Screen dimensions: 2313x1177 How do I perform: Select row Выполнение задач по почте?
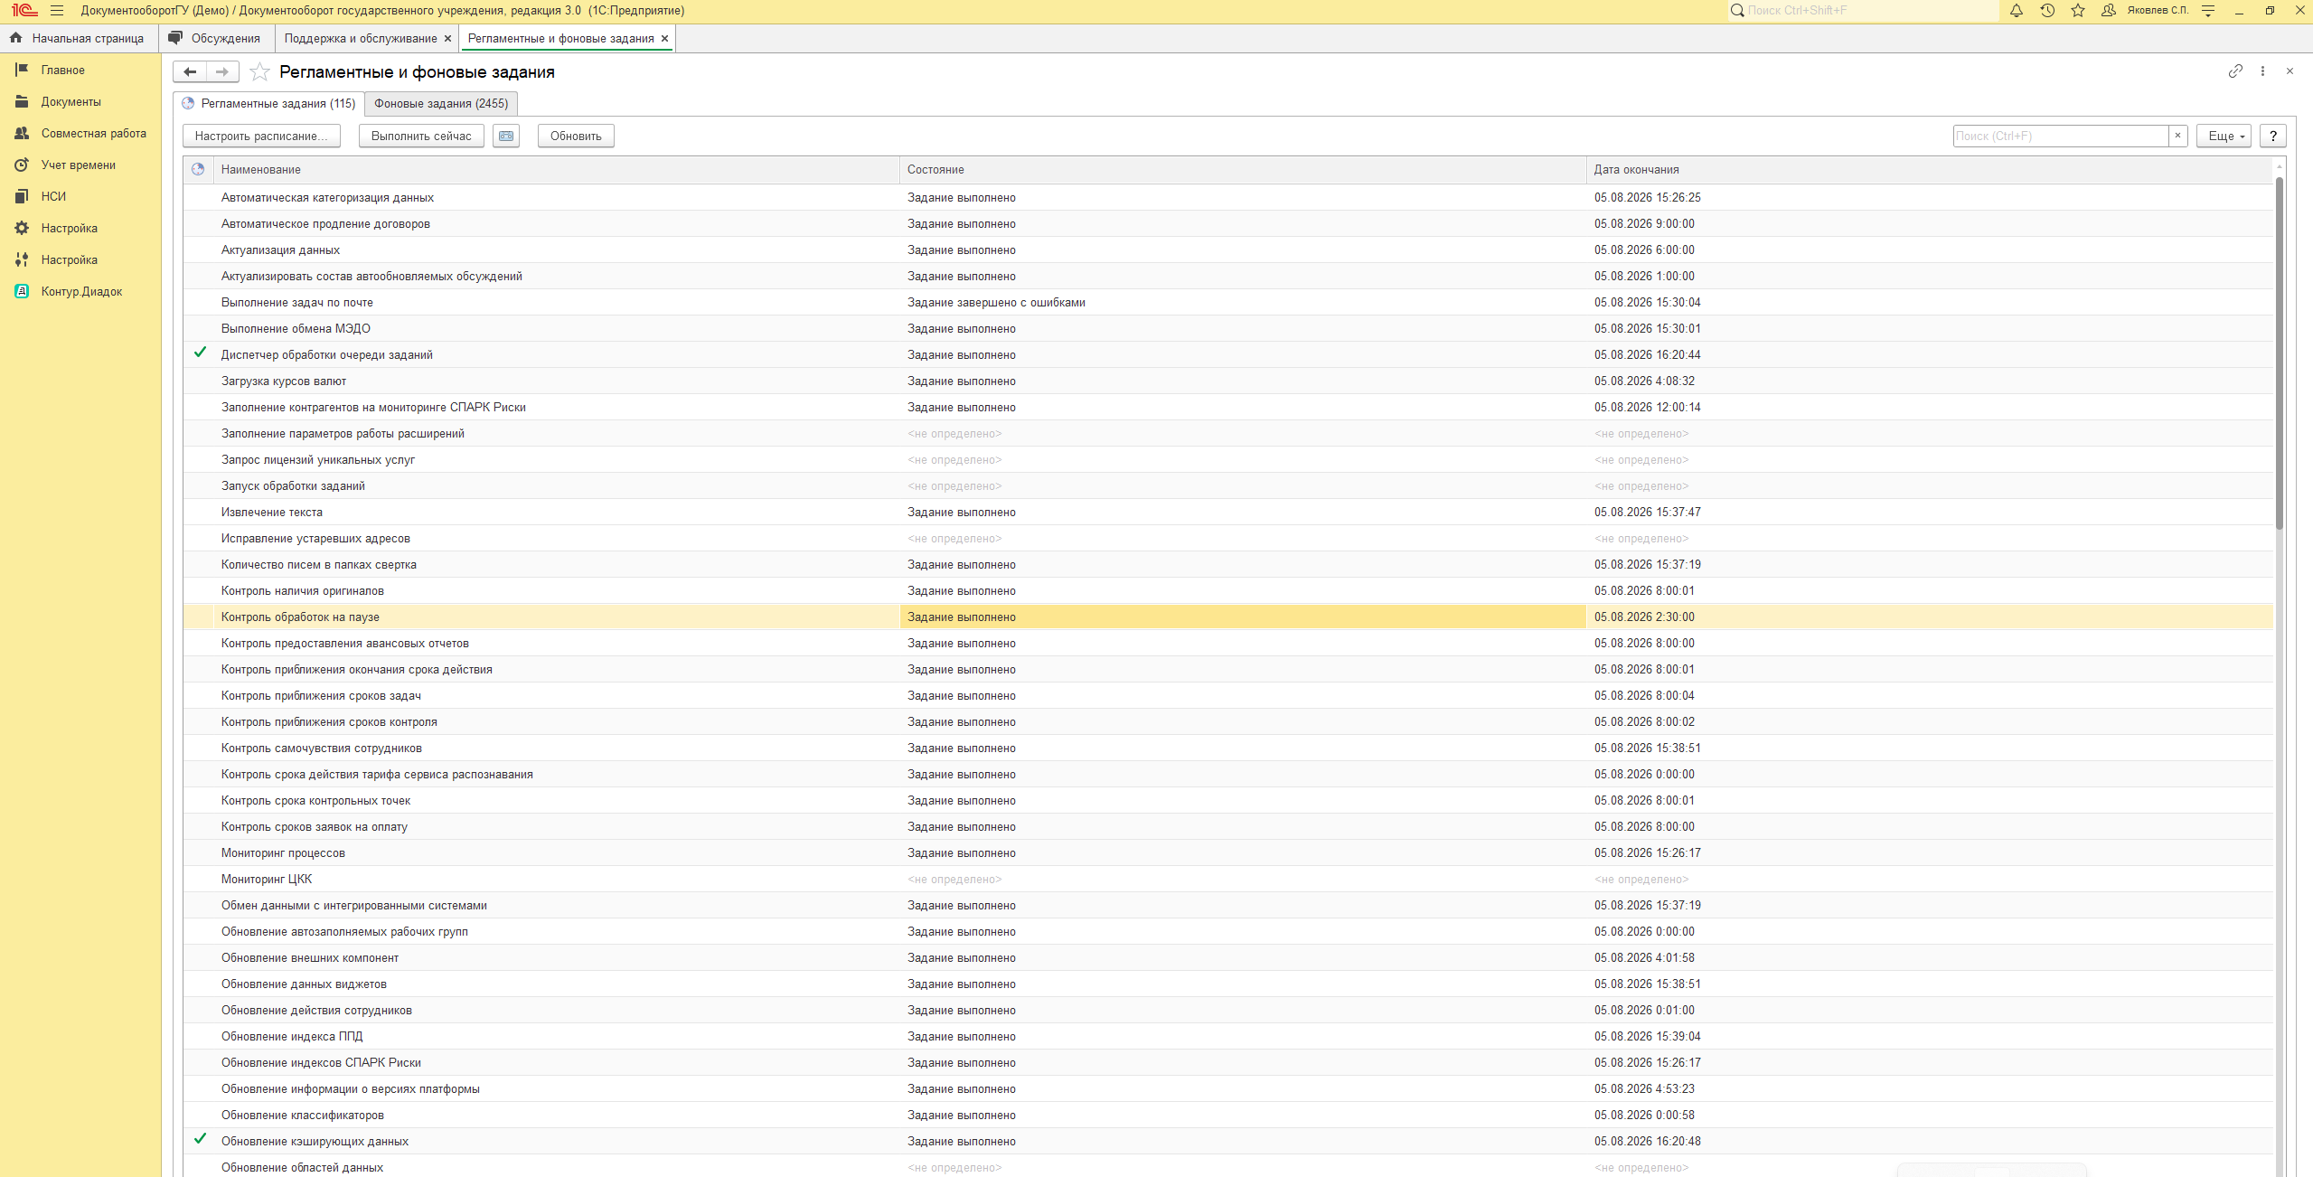click(x=1228, y=302)
